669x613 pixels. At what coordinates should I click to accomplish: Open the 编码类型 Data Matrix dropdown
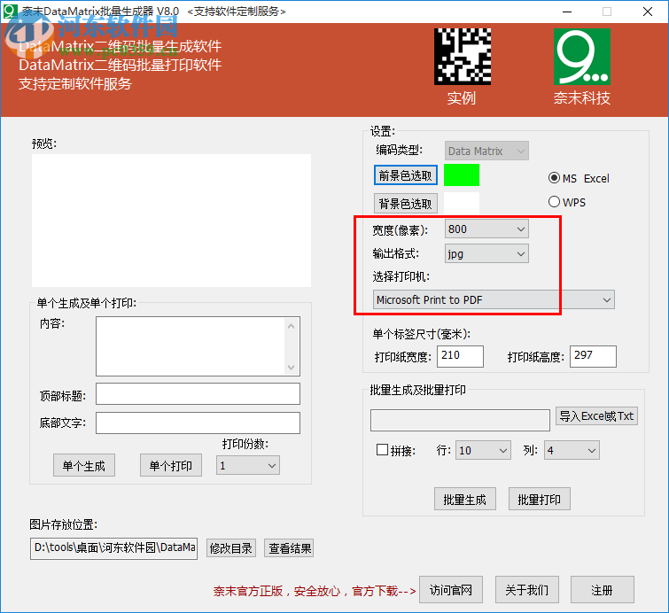[x=486, y=151]
